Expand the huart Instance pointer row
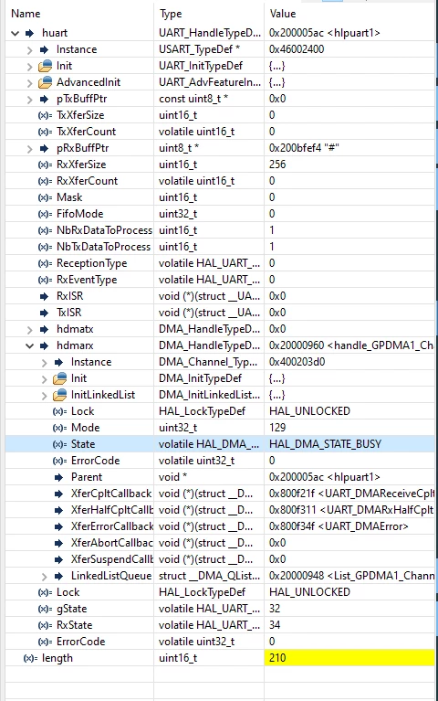Screen dimensions: 438x701 [29, 49]
